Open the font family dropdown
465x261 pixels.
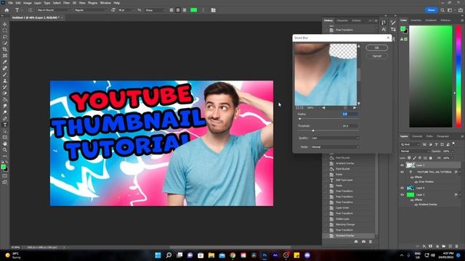(54, 10)
